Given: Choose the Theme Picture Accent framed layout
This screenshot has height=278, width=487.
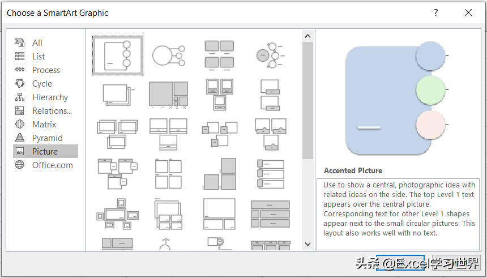Looking at the screenshot, I should pos(118,214).
